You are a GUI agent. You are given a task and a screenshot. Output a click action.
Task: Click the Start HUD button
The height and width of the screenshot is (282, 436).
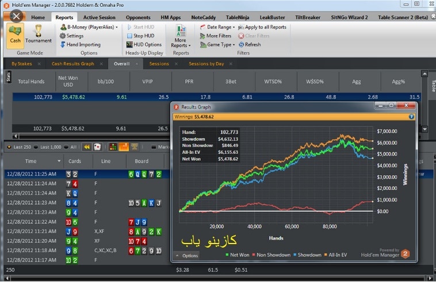coord(141,27)
